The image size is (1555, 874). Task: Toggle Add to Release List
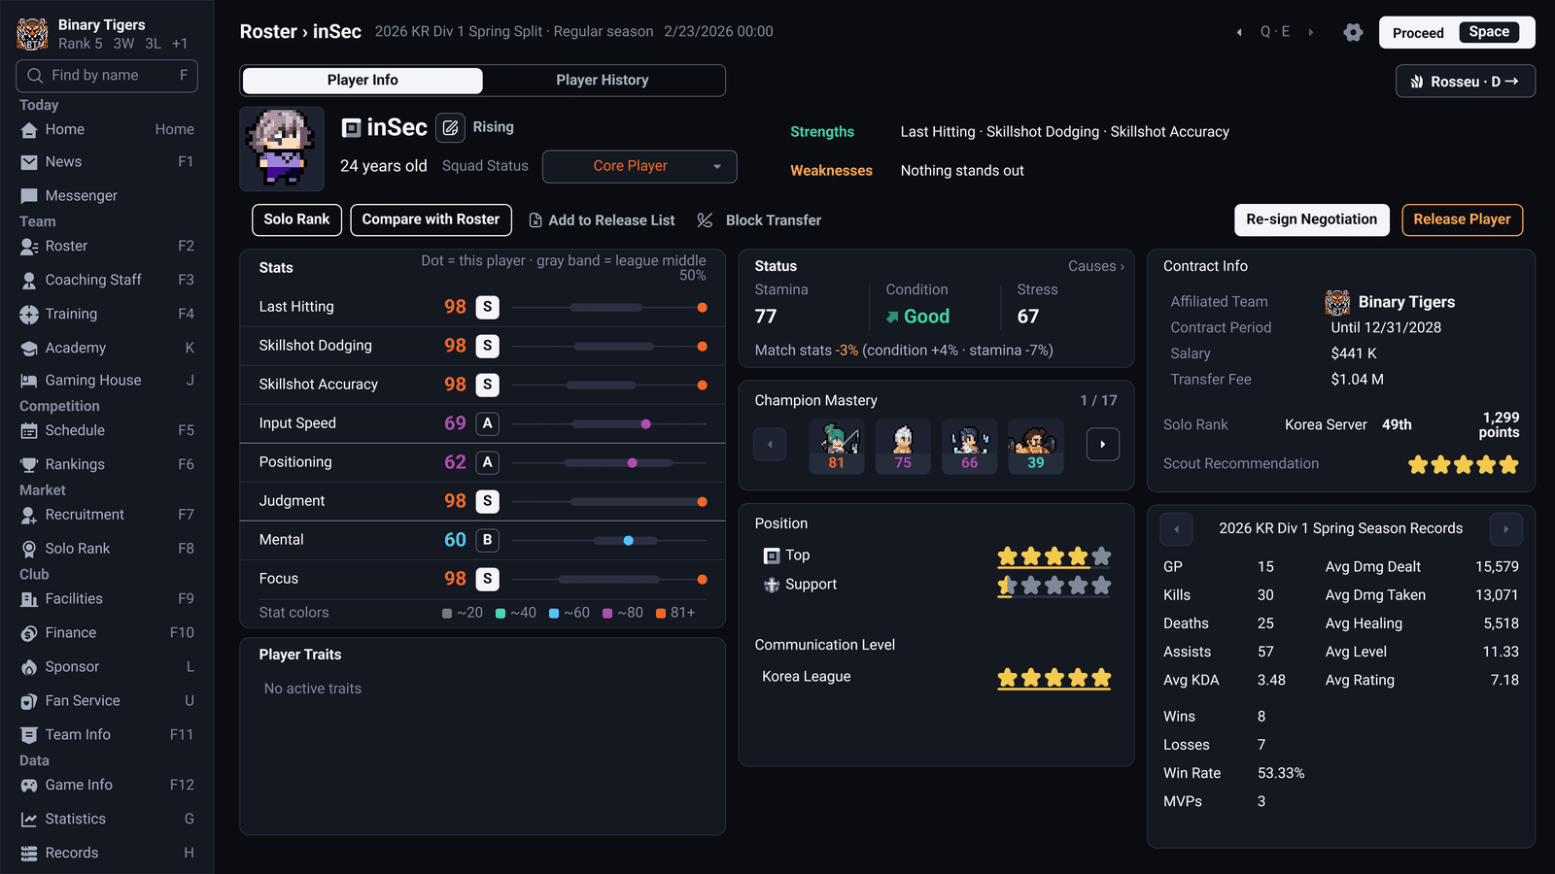tap(603, 220)
